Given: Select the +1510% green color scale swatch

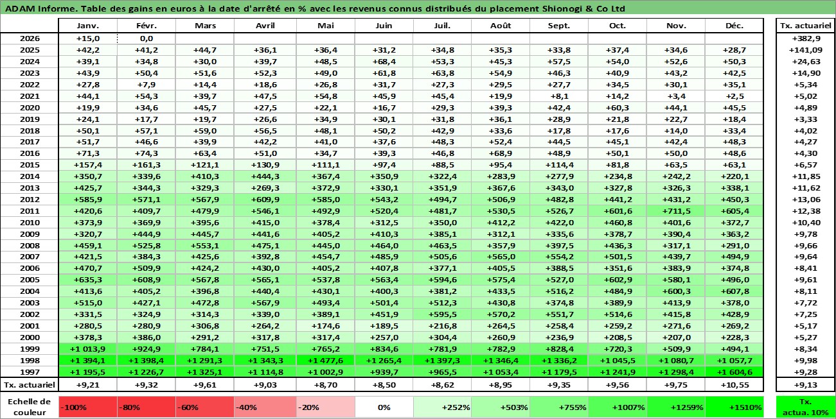Looking at the screenshot, I should click(x=734, y=406).
